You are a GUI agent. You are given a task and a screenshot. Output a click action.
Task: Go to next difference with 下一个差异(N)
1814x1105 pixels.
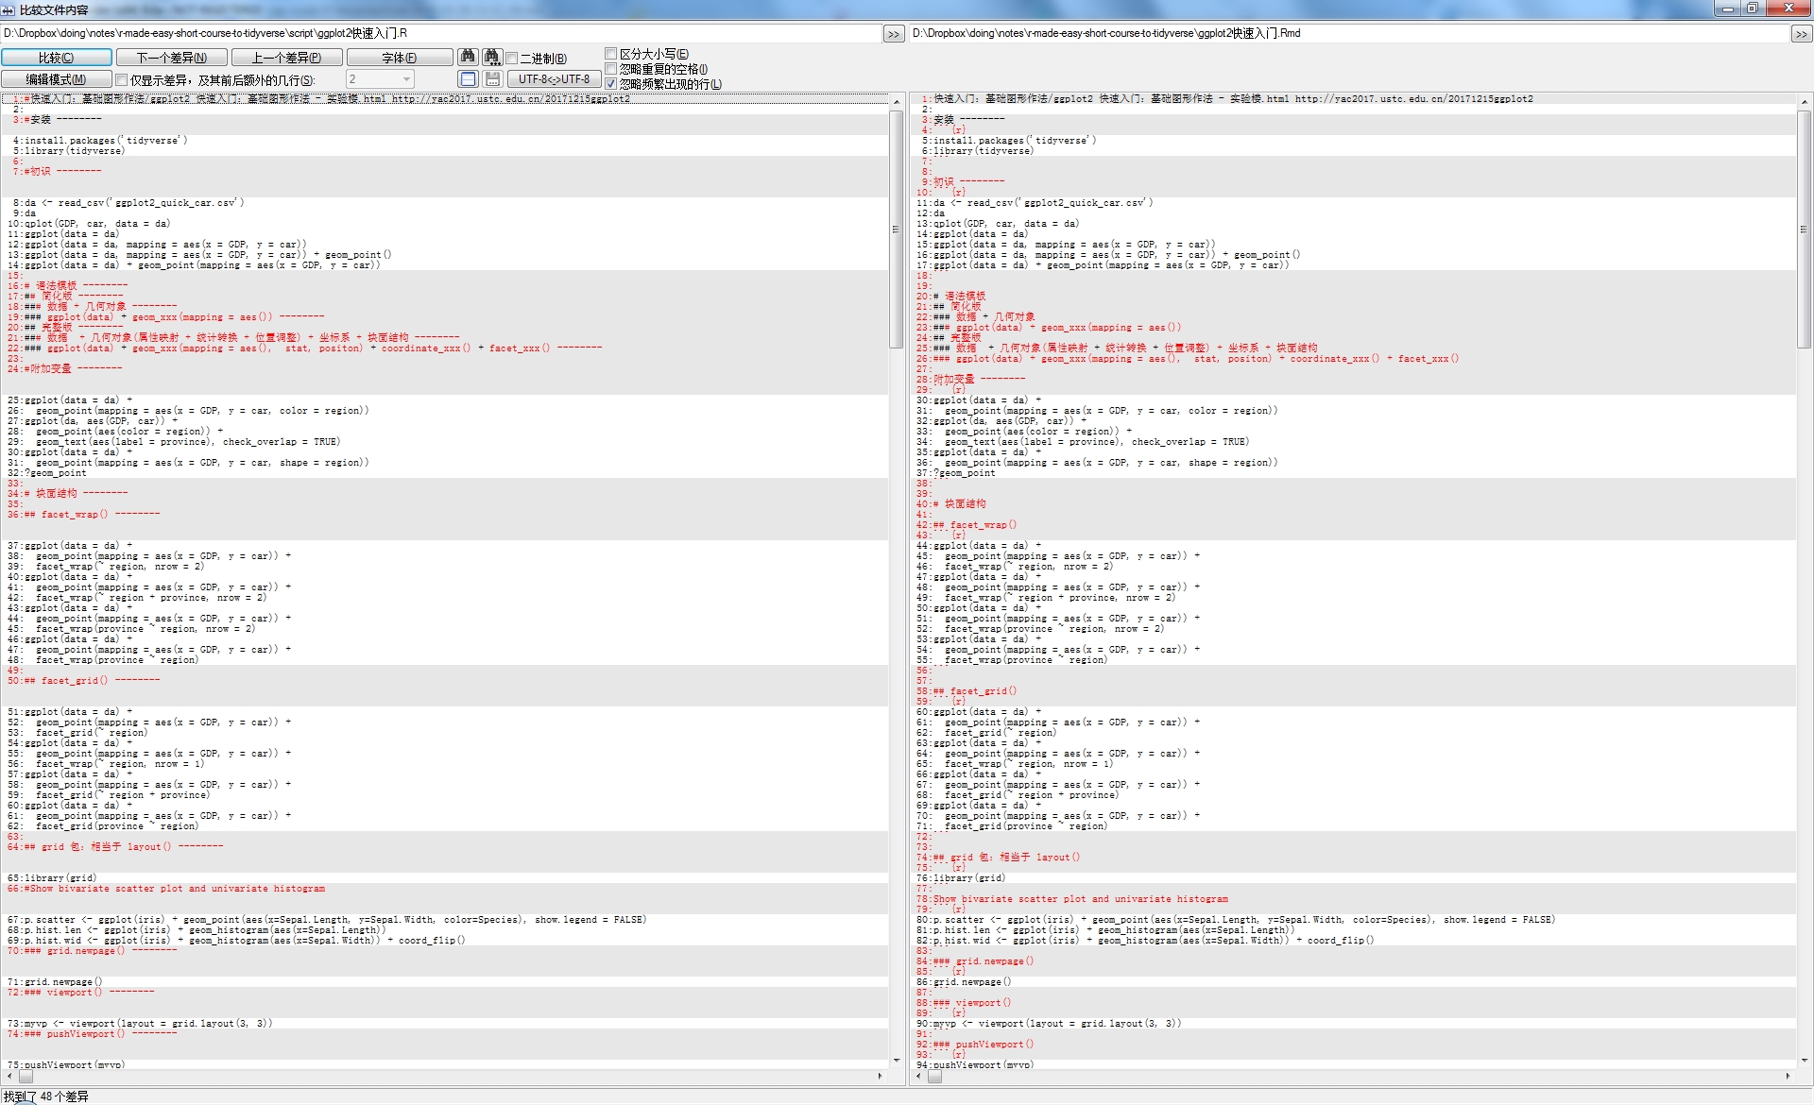point(172,58)
